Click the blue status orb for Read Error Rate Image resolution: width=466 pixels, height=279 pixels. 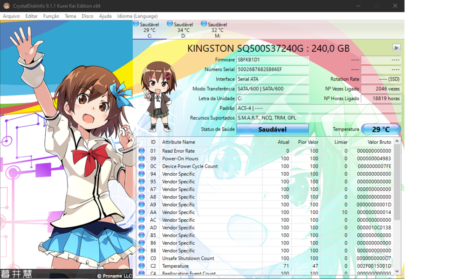(x=142, y=151)
